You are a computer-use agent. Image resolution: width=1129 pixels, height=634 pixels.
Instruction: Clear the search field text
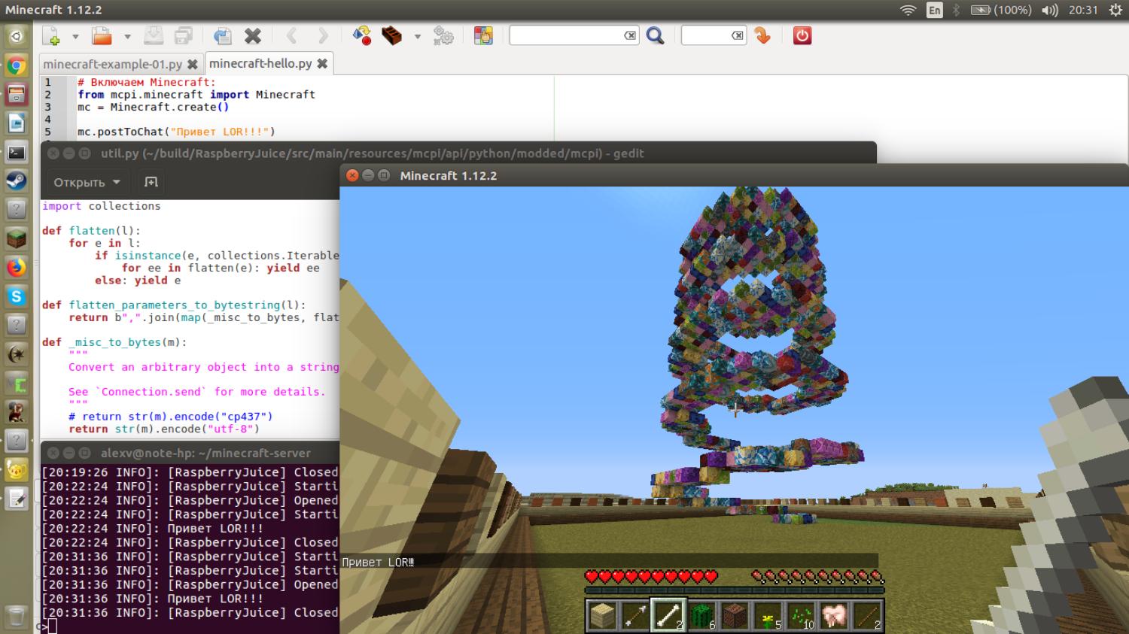631,35
